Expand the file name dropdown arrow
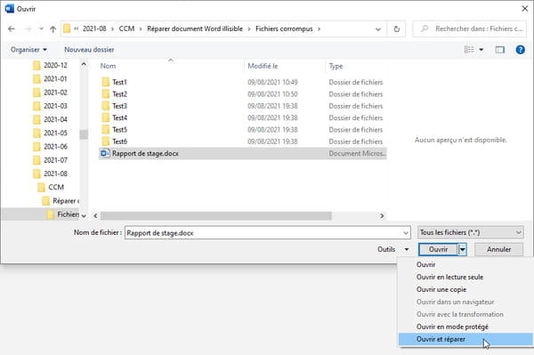Screen dimensions: 534x355 405,233
